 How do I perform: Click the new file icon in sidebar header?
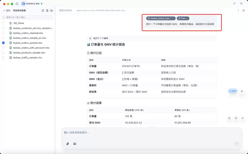(47, 11)
